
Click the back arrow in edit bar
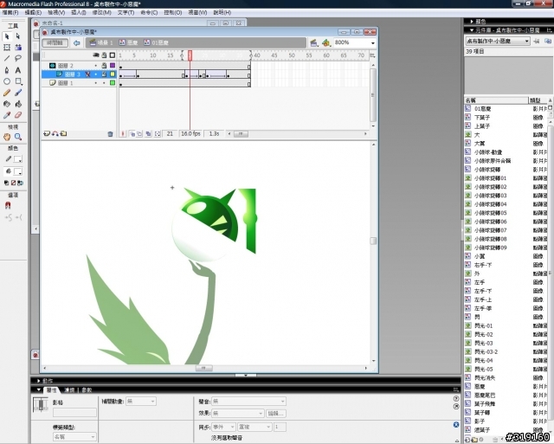77,42
